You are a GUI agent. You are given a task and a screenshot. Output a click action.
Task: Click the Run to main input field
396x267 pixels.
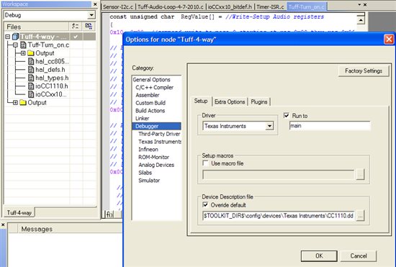coord(330,126)
